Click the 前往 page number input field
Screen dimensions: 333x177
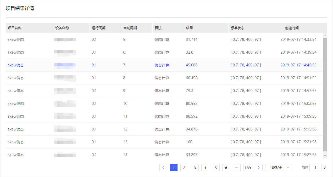(315, 168)
